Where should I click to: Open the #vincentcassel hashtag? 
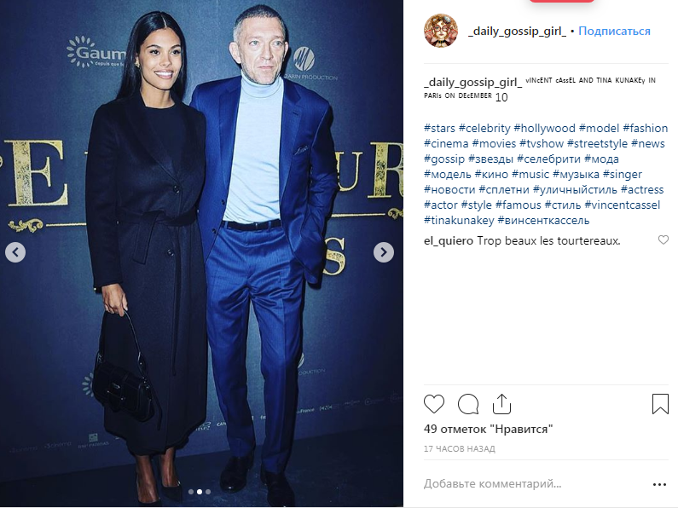point(623,205)
